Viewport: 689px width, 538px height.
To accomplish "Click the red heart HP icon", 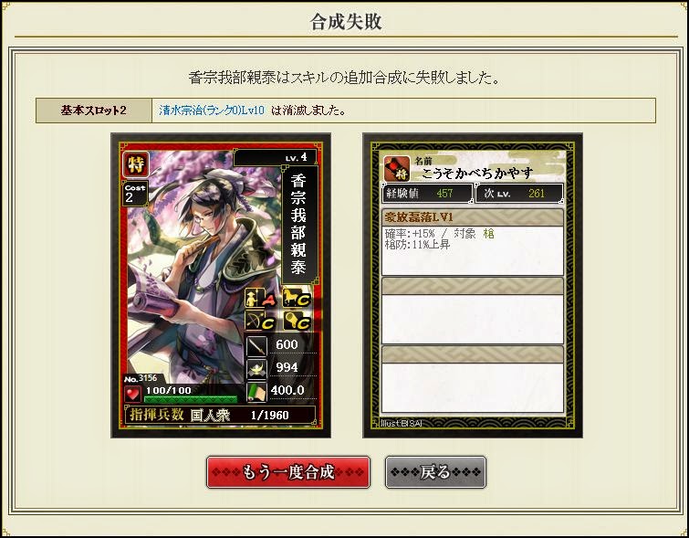I will click(x=132, y=394).
